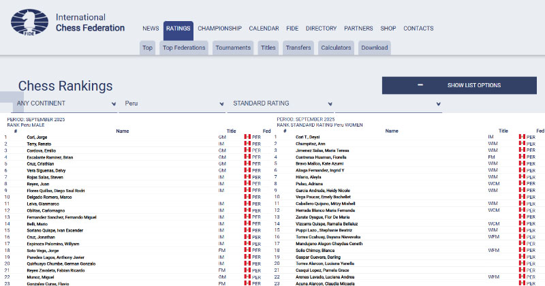Open the Calendar navigation item

(x=264, y=29)
